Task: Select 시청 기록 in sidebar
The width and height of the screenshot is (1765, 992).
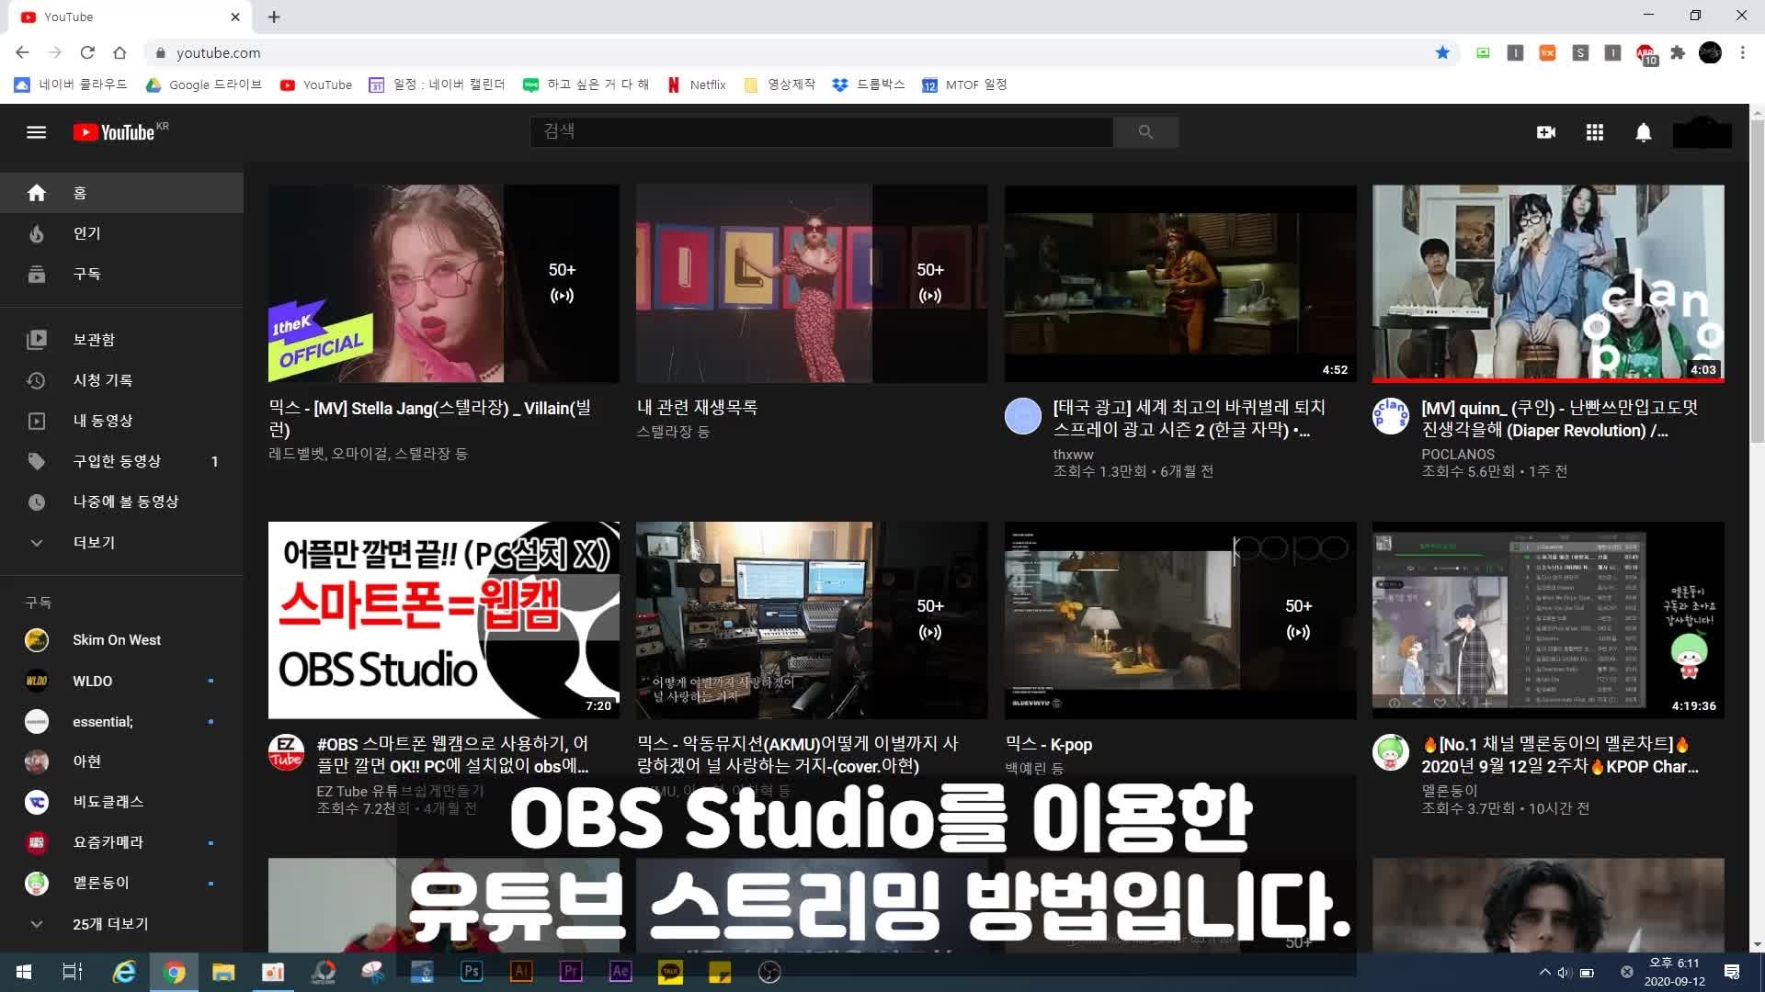Action: (102, 379)
